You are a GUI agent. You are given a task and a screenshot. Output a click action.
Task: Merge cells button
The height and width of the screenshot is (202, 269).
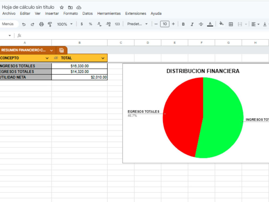click(x=240, y=24)
